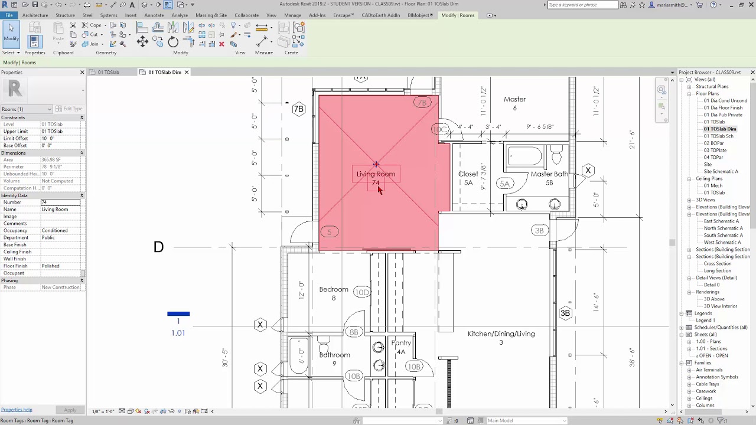Select North Schematic A elevation in browser
Screen dimensions: 756x425
pyautogui.click(x=723, y=228)
